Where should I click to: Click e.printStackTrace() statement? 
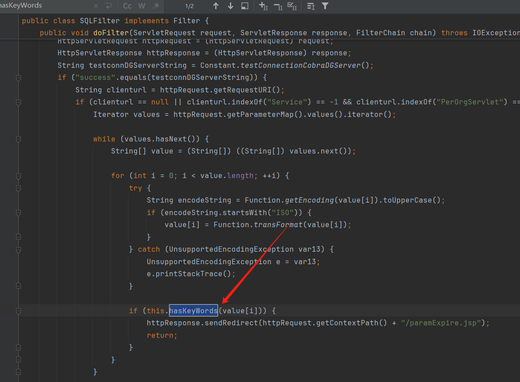point(191,274)
